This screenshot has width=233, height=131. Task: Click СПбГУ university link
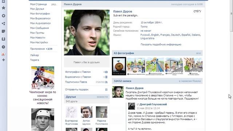click(197, 11)
